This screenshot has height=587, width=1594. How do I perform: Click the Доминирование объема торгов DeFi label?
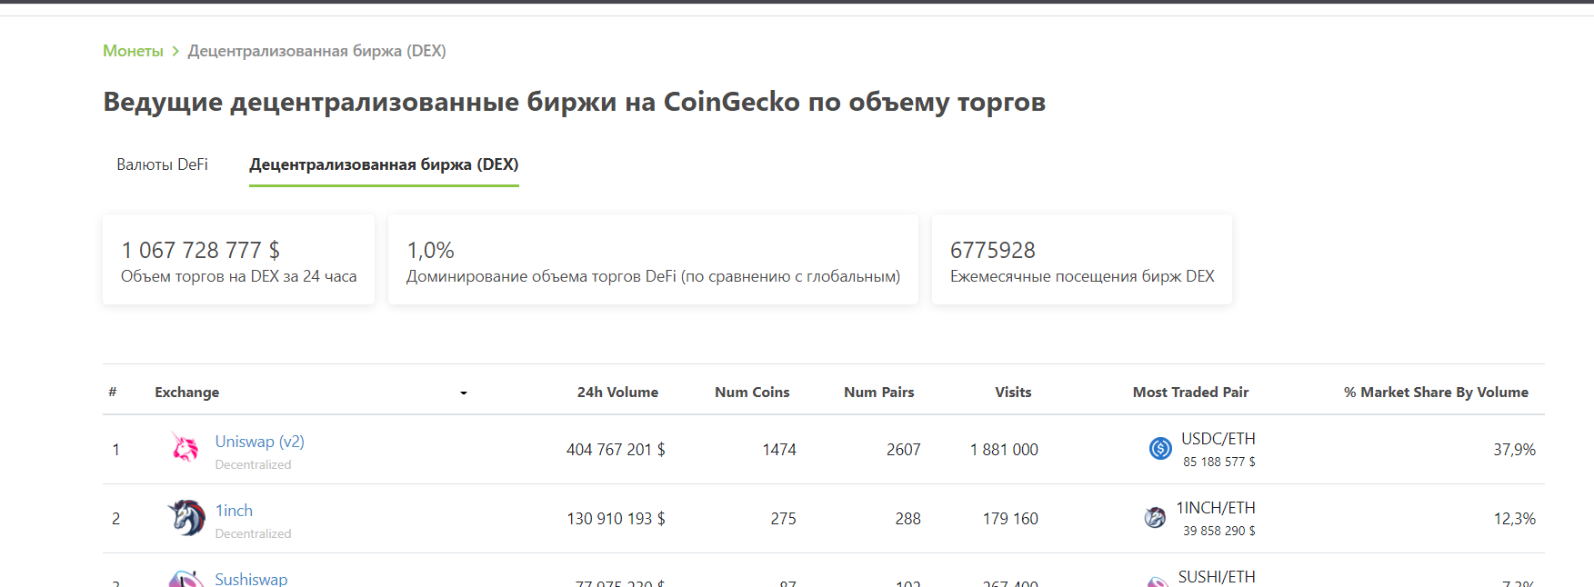(x=653, y=276)
